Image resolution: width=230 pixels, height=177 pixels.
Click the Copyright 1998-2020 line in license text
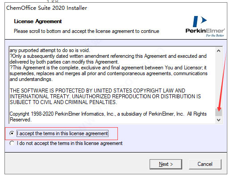coord(108,114)
